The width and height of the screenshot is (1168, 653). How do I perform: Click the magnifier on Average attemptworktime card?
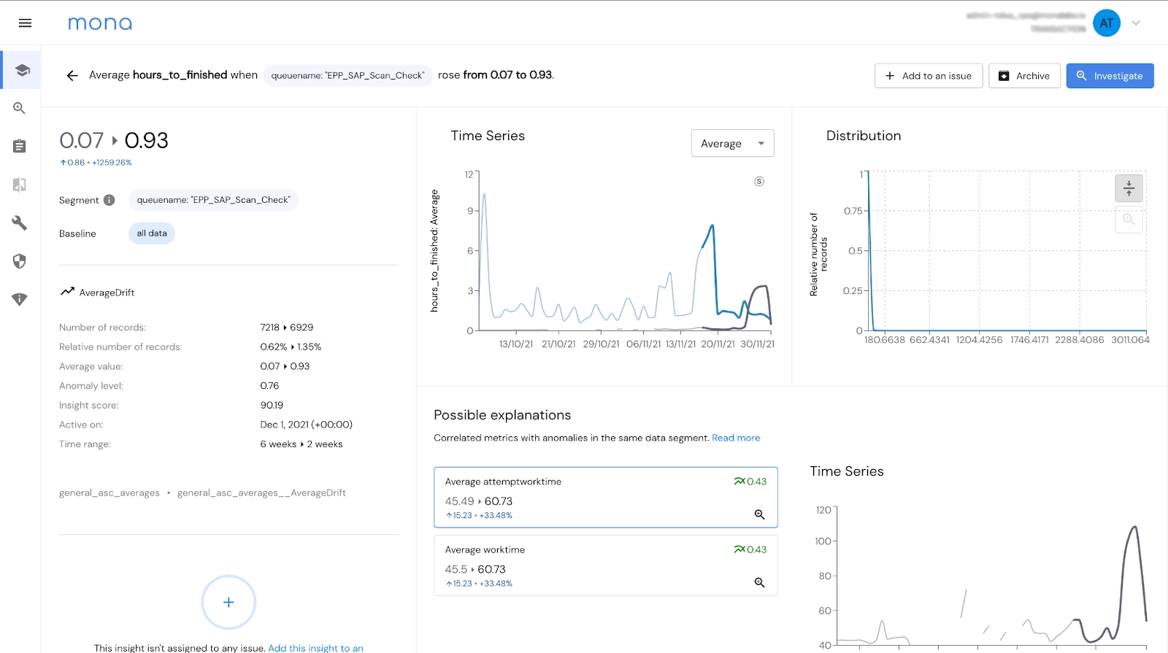pos(759,514)
